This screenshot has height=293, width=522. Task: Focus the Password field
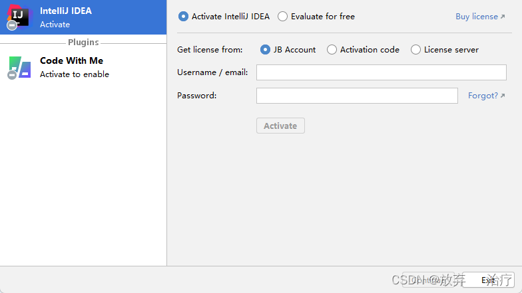[357, 96]
